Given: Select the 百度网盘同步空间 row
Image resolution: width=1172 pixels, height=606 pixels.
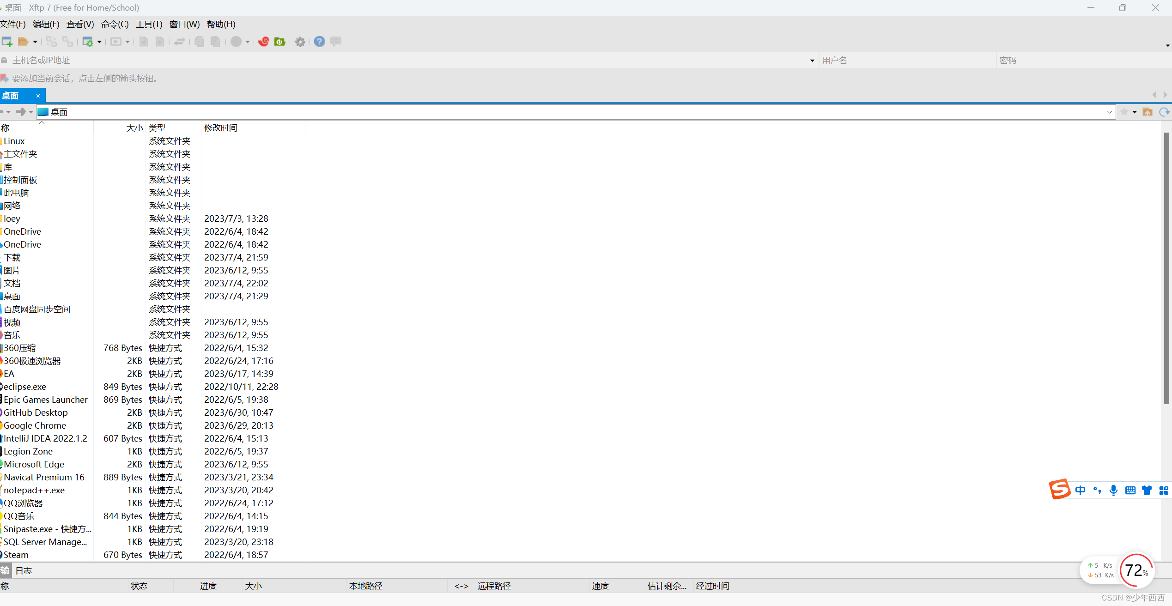Looking at the screenshot, I should coord(152,309).
